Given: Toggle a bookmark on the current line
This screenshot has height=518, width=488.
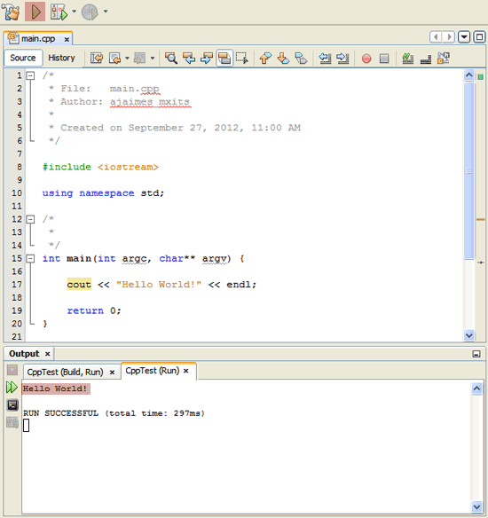Looking at the screenshot, I should 301,59.
